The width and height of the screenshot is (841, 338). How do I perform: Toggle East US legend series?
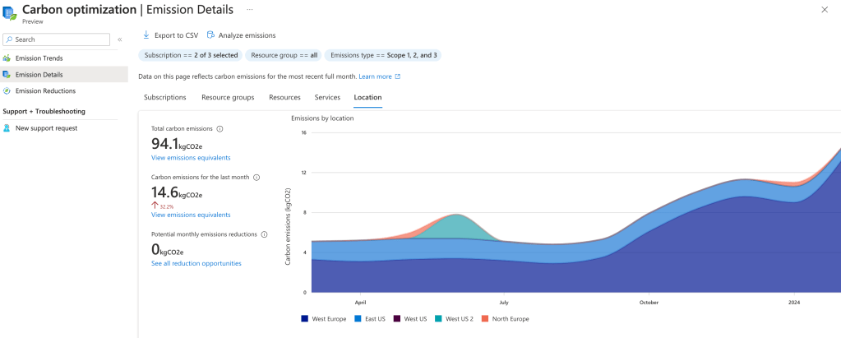tap(369, 318)
